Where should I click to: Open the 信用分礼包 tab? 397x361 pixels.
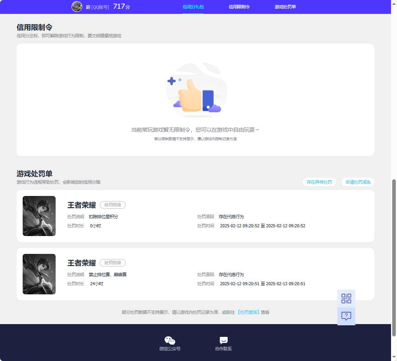point(193,7)
